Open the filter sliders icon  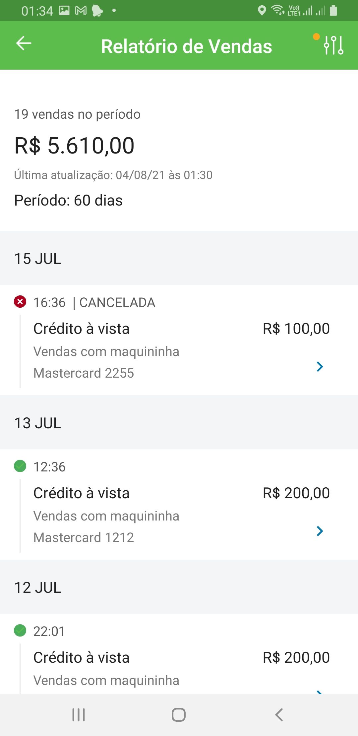pyautogui.click(x=333, y=45)
